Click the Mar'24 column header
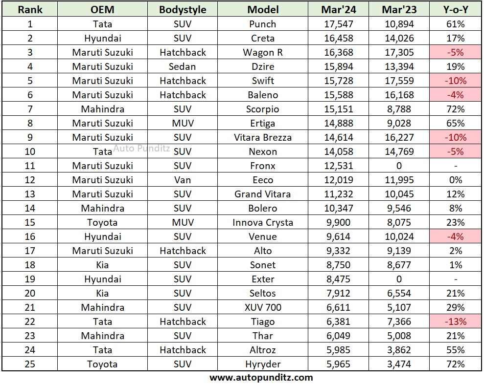Viewport: 484px width, 385px height. tap(338, 9)
